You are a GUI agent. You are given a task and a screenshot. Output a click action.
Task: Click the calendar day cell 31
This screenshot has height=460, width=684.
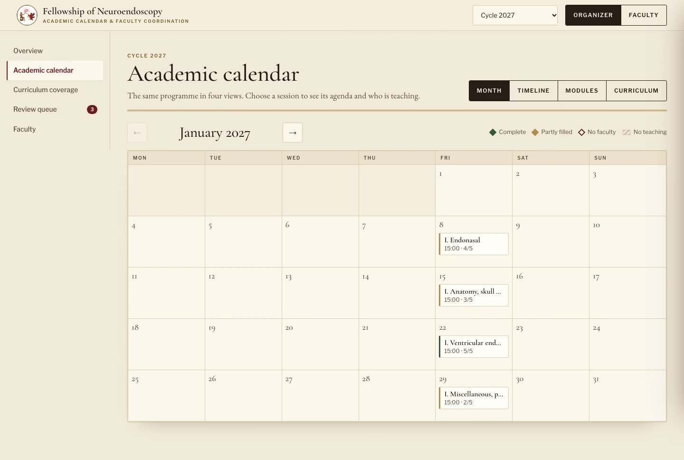click(627, 395)
